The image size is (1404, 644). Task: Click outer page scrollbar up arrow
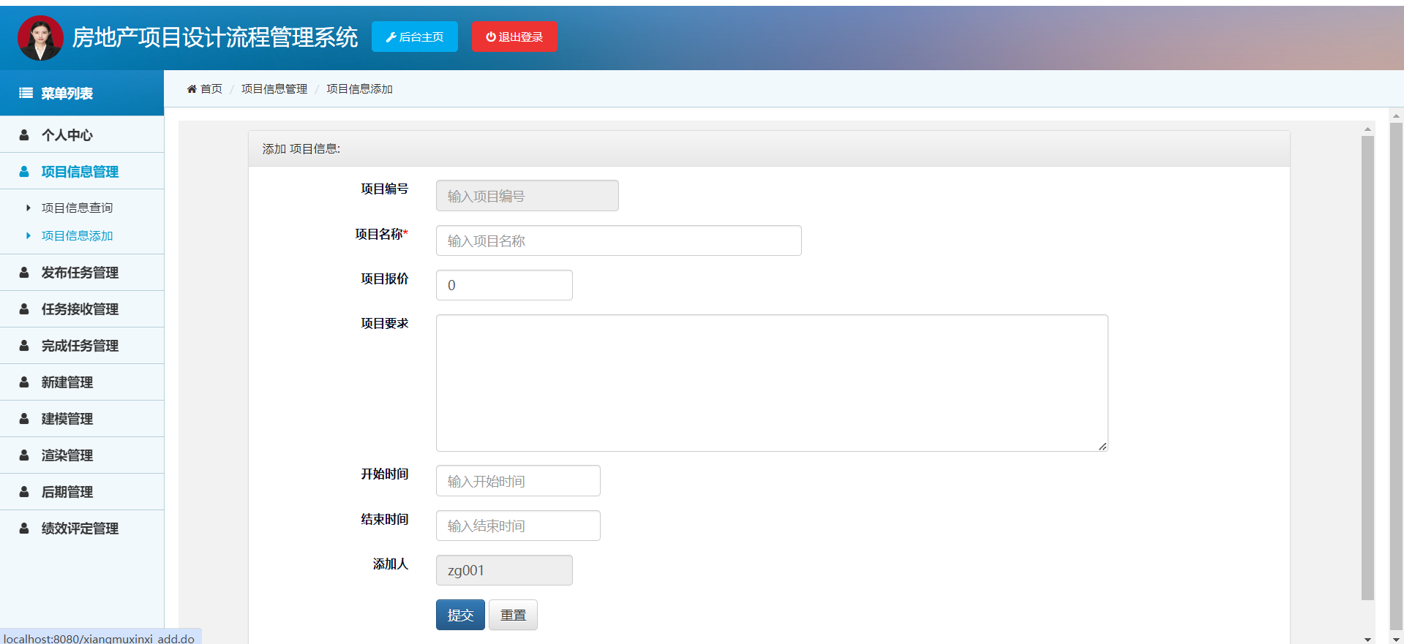coord(1396,115)
